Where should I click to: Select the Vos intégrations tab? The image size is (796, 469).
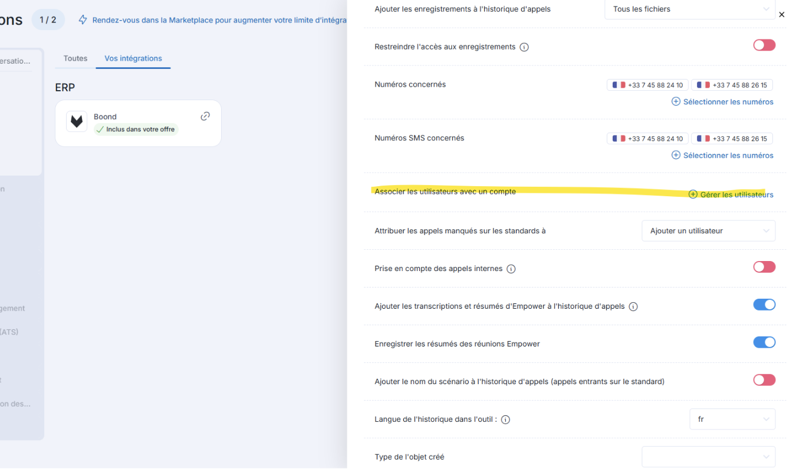coord(133,58)
